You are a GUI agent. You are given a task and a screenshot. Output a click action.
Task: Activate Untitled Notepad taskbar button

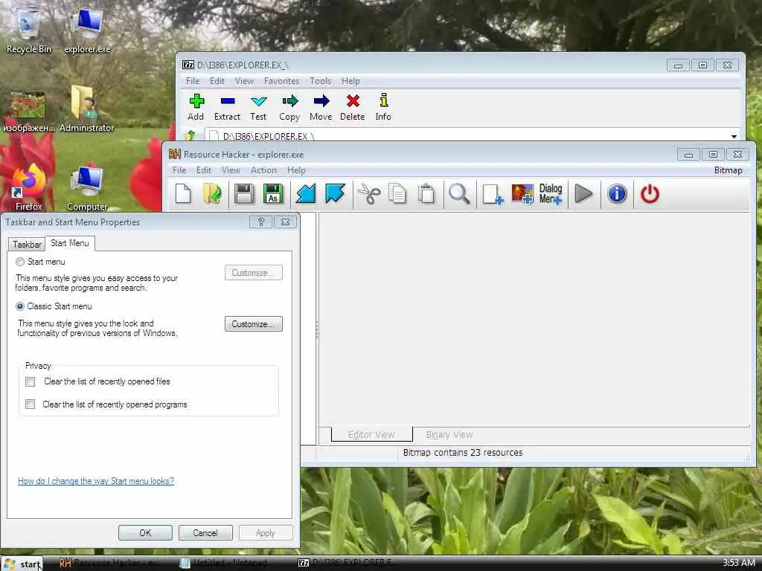pos(226,564)
